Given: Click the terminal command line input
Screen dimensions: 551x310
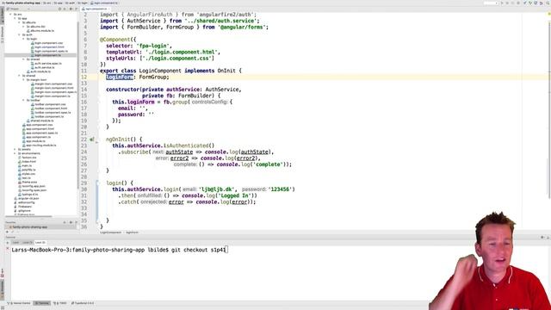Looking at the screenshot, I should coord(120,250).
